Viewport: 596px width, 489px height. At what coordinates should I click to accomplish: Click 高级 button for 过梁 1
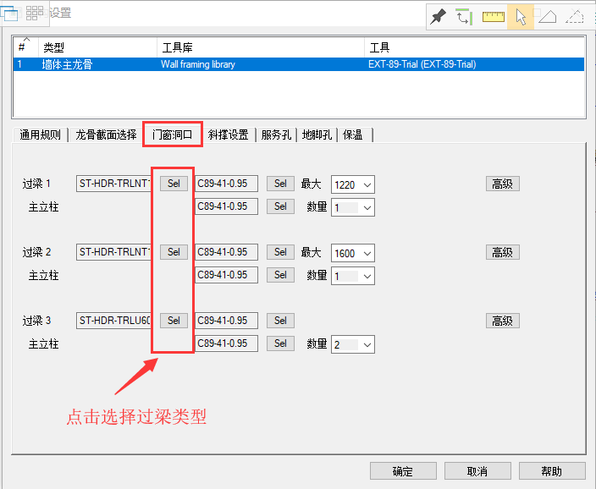[x=503, y=184]
